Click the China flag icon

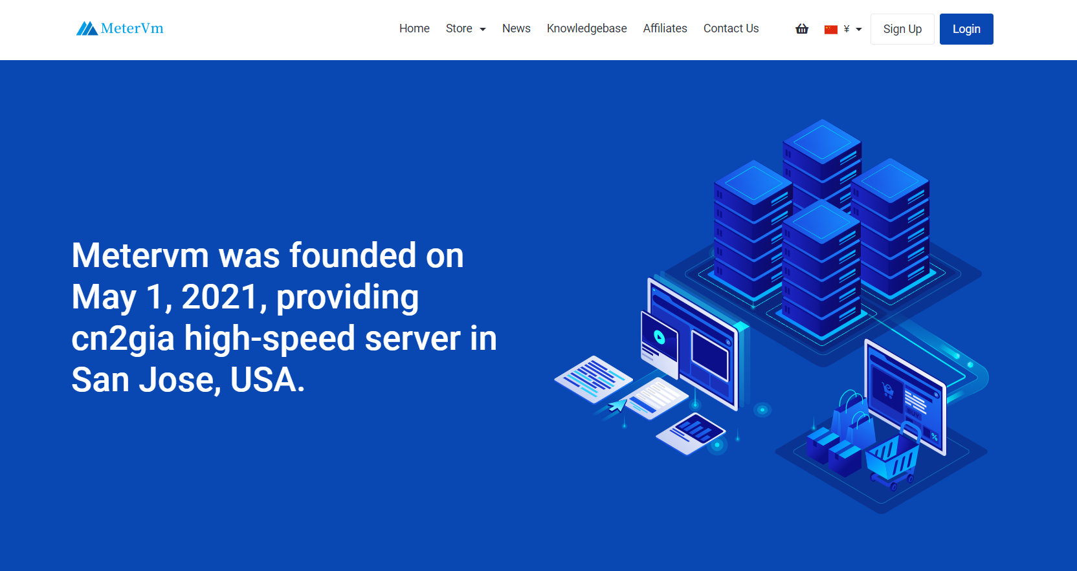coord(831,29)
